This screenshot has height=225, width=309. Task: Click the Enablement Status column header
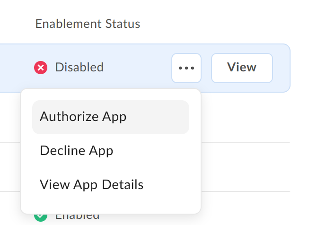point(88,24)
